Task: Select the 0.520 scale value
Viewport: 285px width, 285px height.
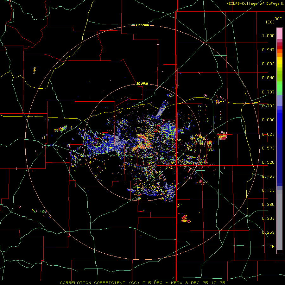Action: pos(268,162)
